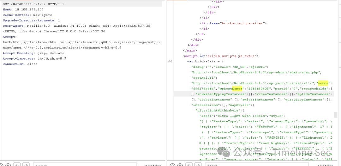The height and width of the screenshot is (166, 341).
Task: Open response pane settings gear icon
Action: (180, 165)
